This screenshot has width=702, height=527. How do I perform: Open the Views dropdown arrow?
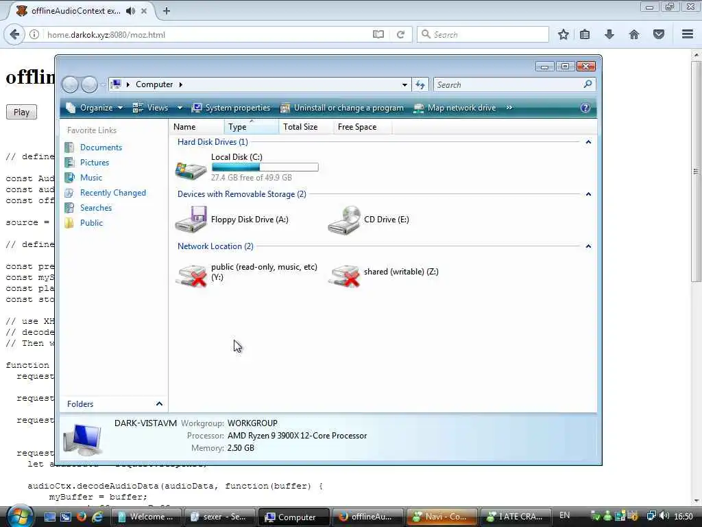point(180,108)
